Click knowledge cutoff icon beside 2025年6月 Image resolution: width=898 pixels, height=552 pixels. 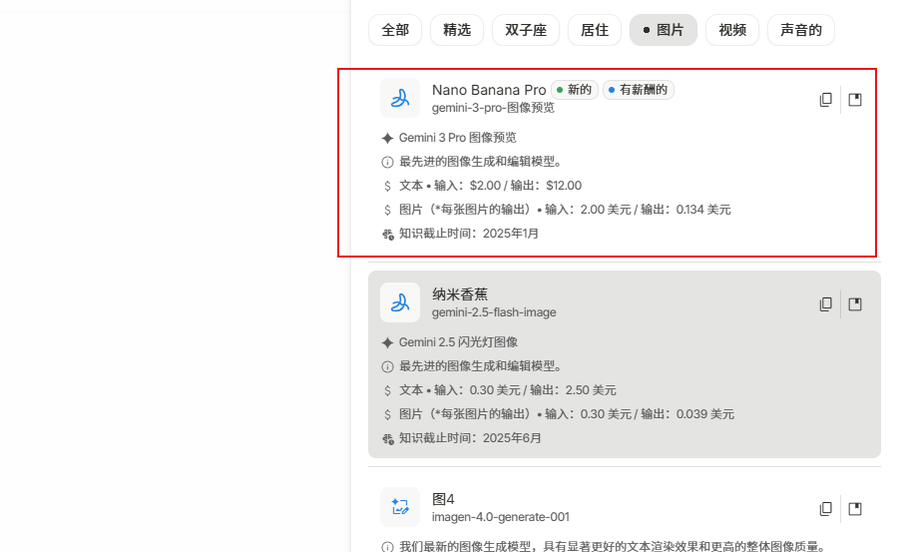pos(388,439)
